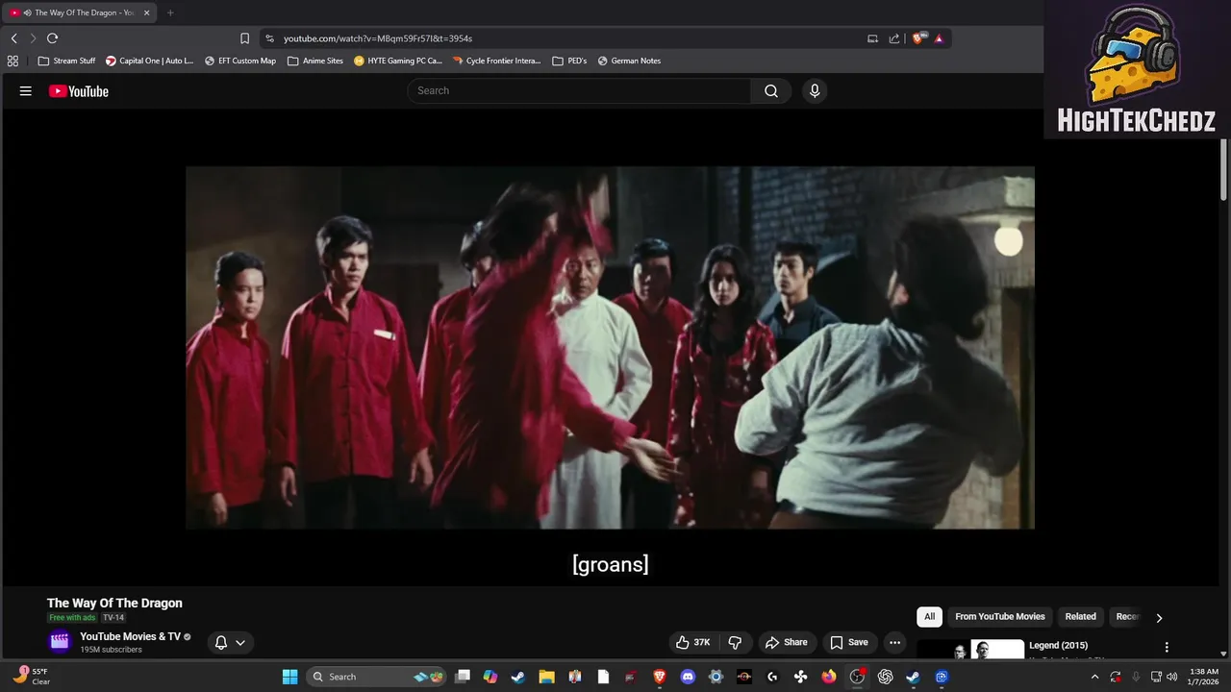Open Capital One bookmark
1231x692 pixels.
150,61
